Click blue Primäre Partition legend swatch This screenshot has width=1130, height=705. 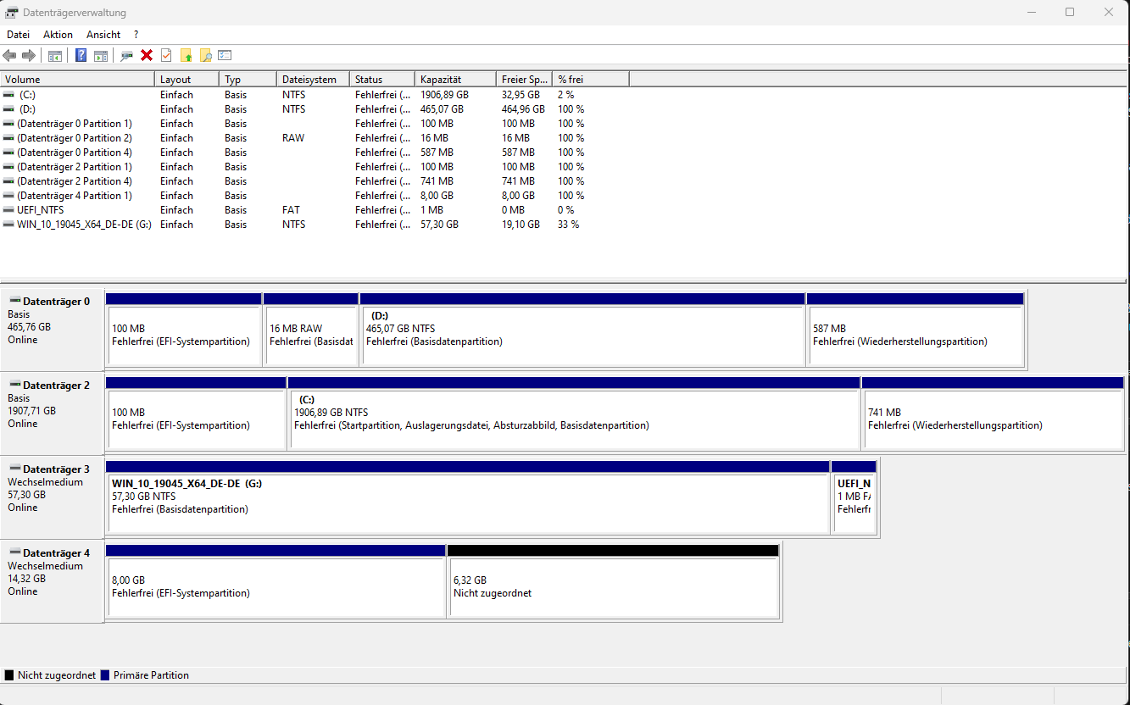click(x=105, y=675)
